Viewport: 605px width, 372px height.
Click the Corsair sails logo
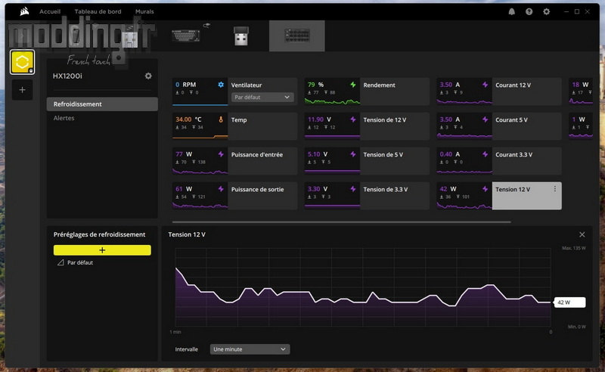coord(24,11)
